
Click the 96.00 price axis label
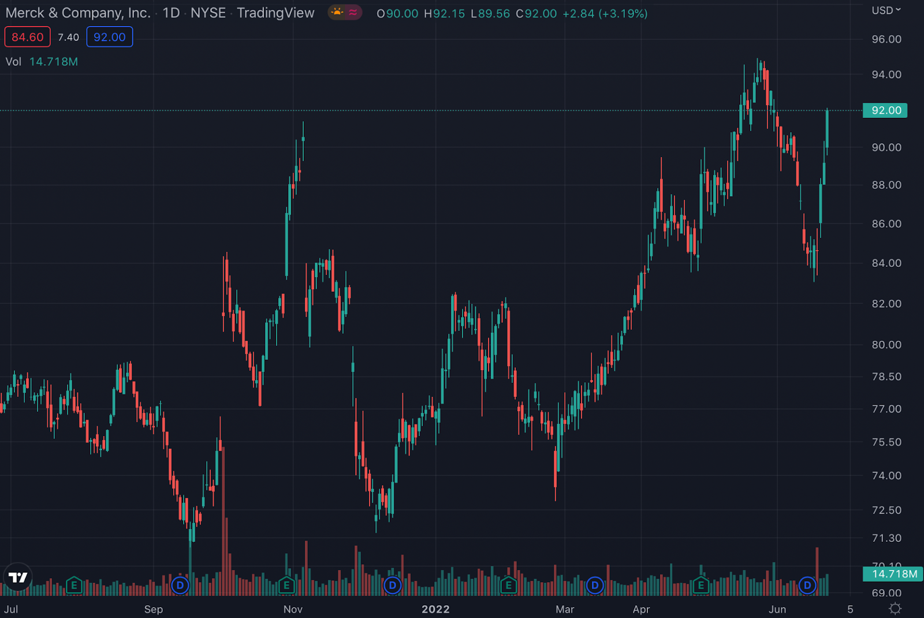tap(886, 39)
